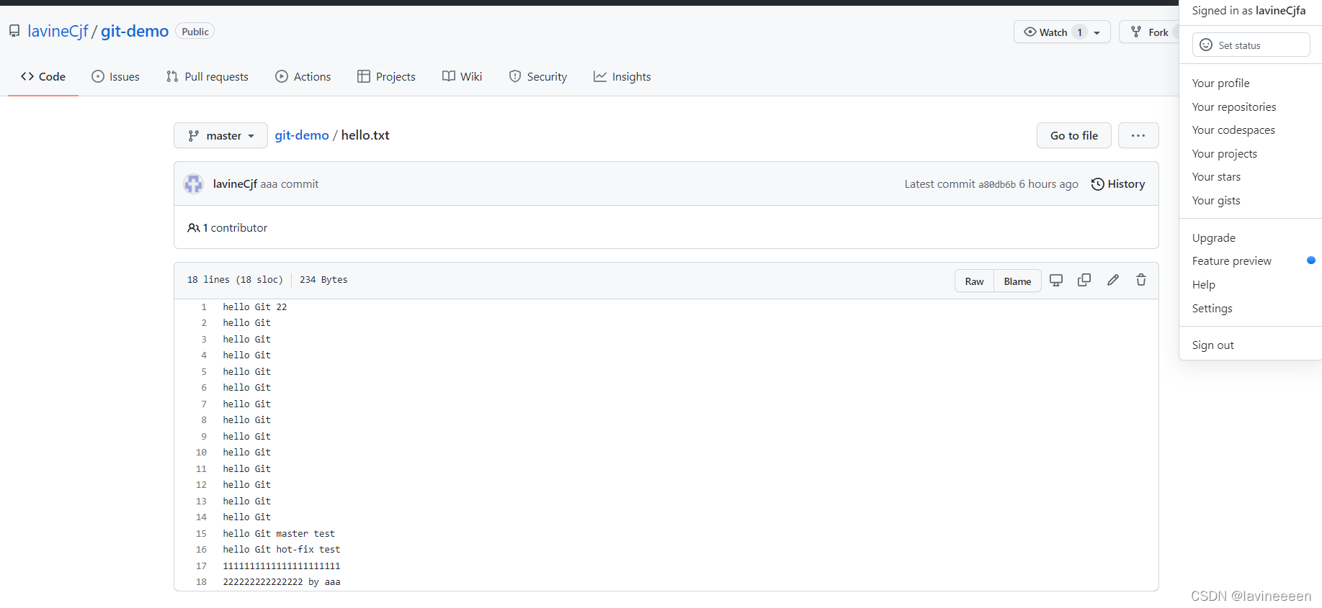Click line number 15
1322x608 pixels.
201,534
